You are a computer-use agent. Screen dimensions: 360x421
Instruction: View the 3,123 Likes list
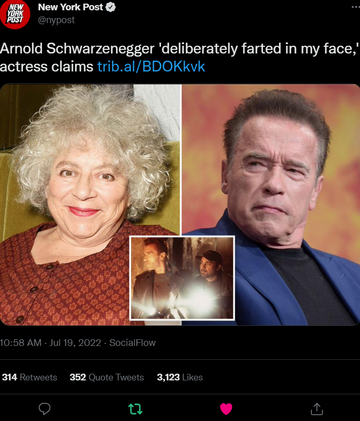tap(179, 377)
